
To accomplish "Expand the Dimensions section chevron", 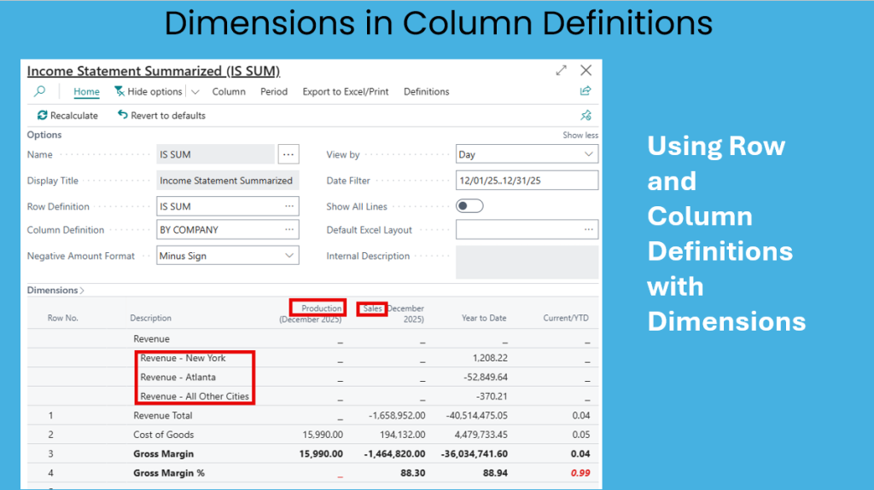I will tap(82, 291).
